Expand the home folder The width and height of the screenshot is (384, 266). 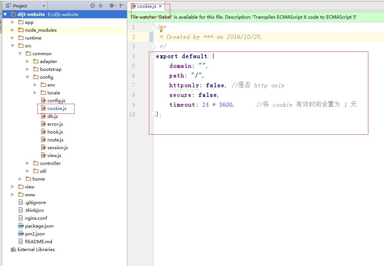tap(20, 179)
